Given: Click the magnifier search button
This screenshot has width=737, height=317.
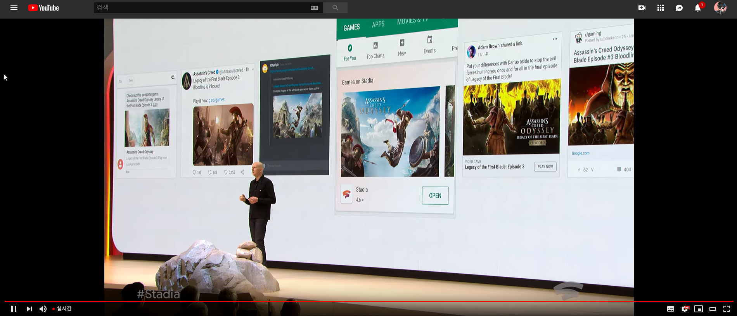Looking at the screenshot, I should click(x=335, y=8).
